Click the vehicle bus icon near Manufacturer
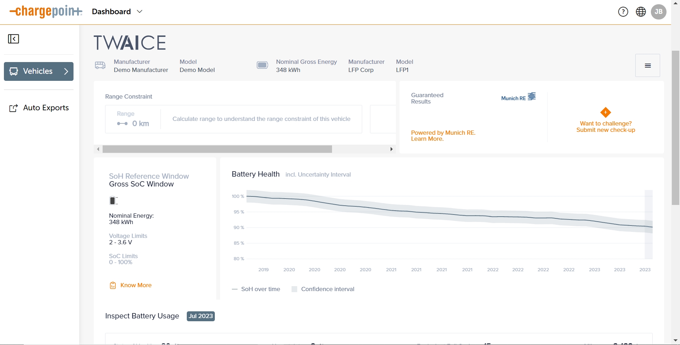 [x=100, y=65]
